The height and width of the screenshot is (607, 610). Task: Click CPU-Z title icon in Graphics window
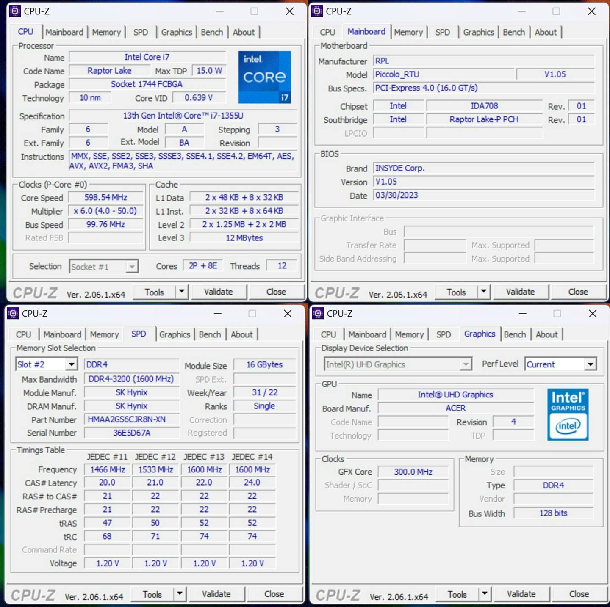[x=318, y=314]
